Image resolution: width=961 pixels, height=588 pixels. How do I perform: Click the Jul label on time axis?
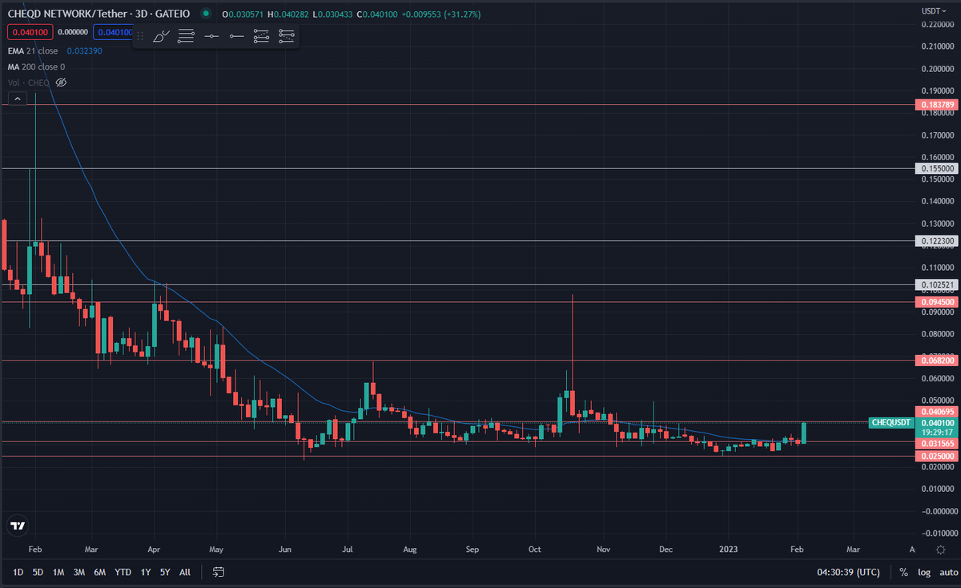pyautogui.click(x=347, y=550)
